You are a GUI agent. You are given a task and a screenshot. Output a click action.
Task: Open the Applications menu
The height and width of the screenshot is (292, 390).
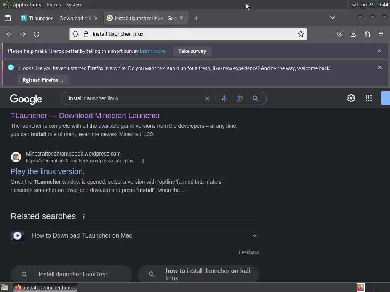pyautogui.click(x=27, y=5)
